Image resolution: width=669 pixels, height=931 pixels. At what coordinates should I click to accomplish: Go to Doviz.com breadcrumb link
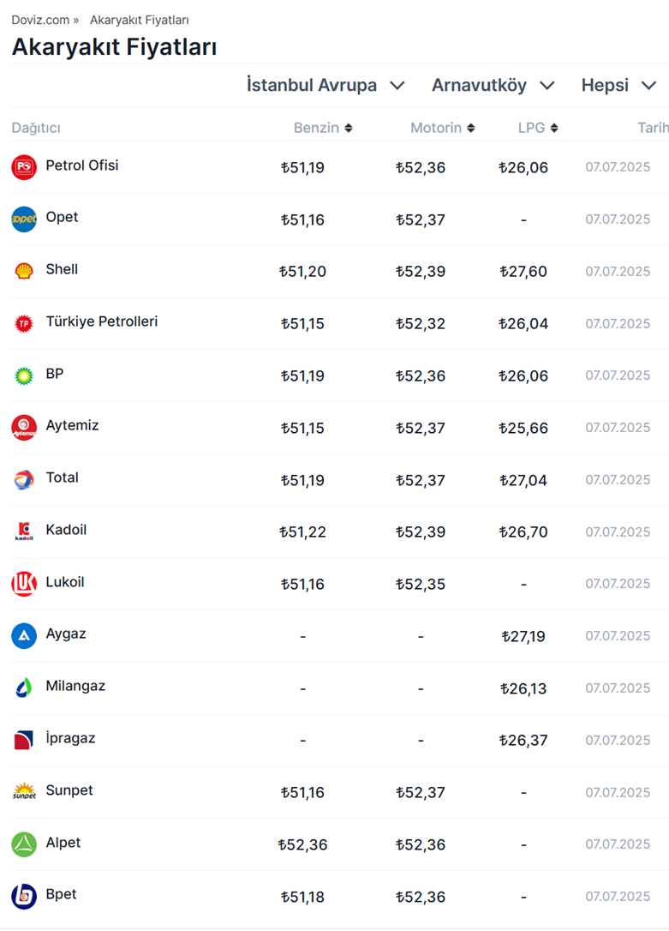[x=40, y=20]
